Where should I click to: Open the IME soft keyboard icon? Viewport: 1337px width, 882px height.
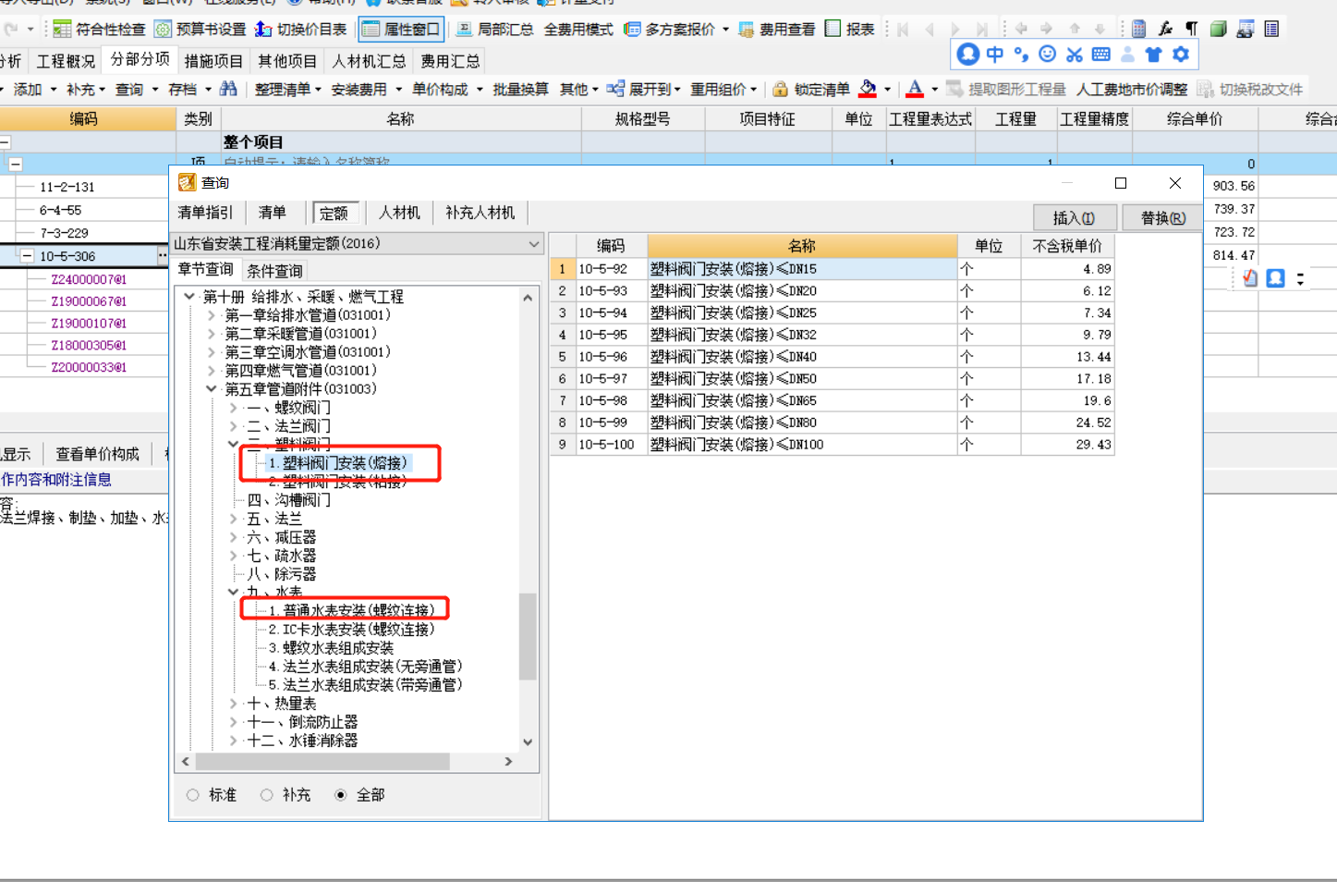tap(1100, 55)
